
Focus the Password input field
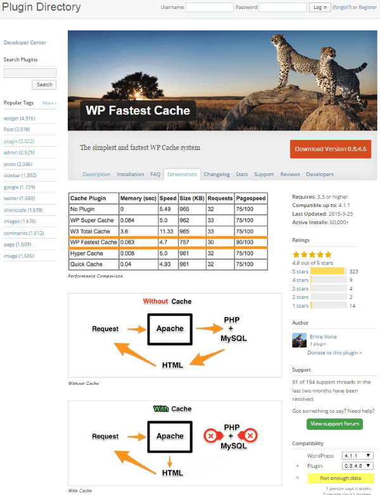pyautogui.click(x=282, y=7)
